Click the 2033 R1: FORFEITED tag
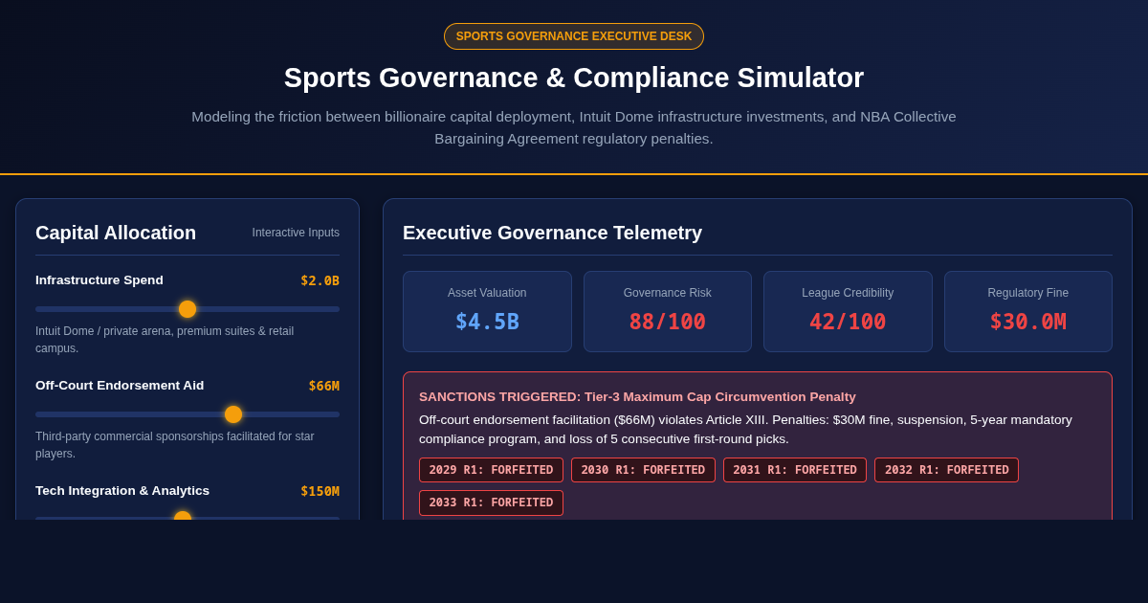This screenshot has width=1148, height=603. [491, 502]
